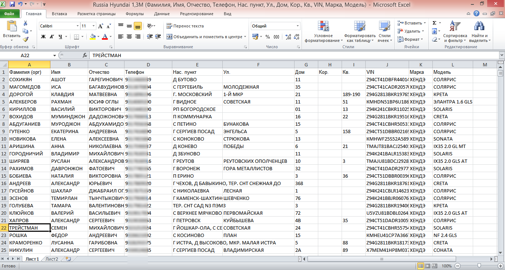The image size is (505, 270).
Task: Click the accounting currency format icon
Action: [x=256, y=36]
